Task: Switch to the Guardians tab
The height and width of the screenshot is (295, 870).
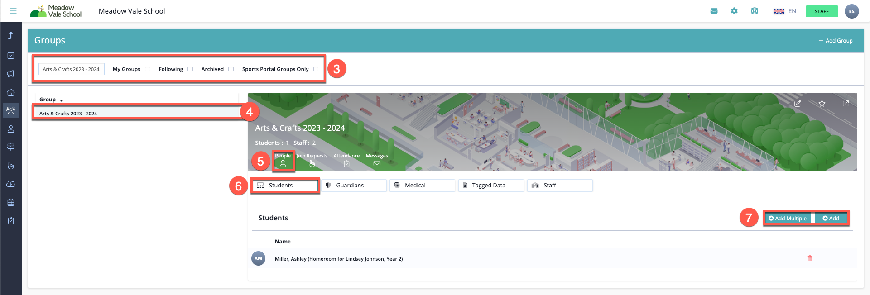Action: [354, 186]
